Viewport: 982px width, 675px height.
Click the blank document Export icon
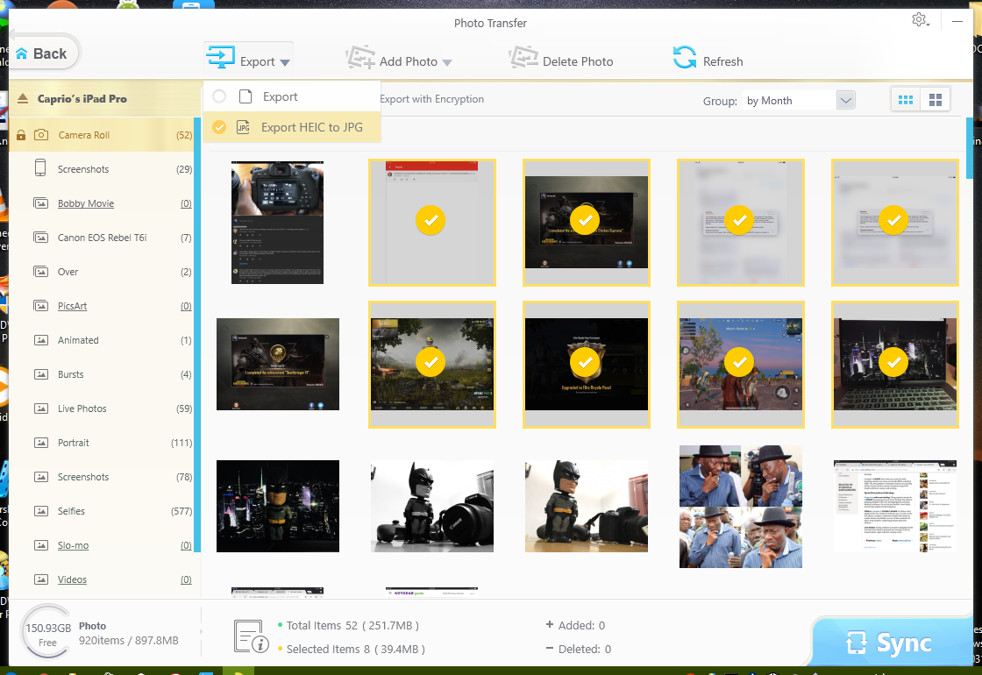[245, 96]
